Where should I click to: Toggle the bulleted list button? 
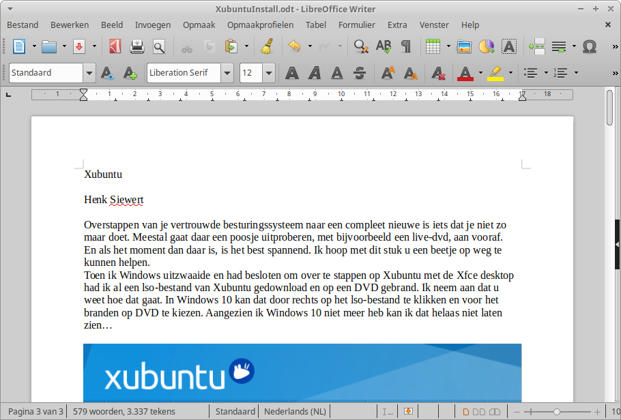tap(530, 73)
